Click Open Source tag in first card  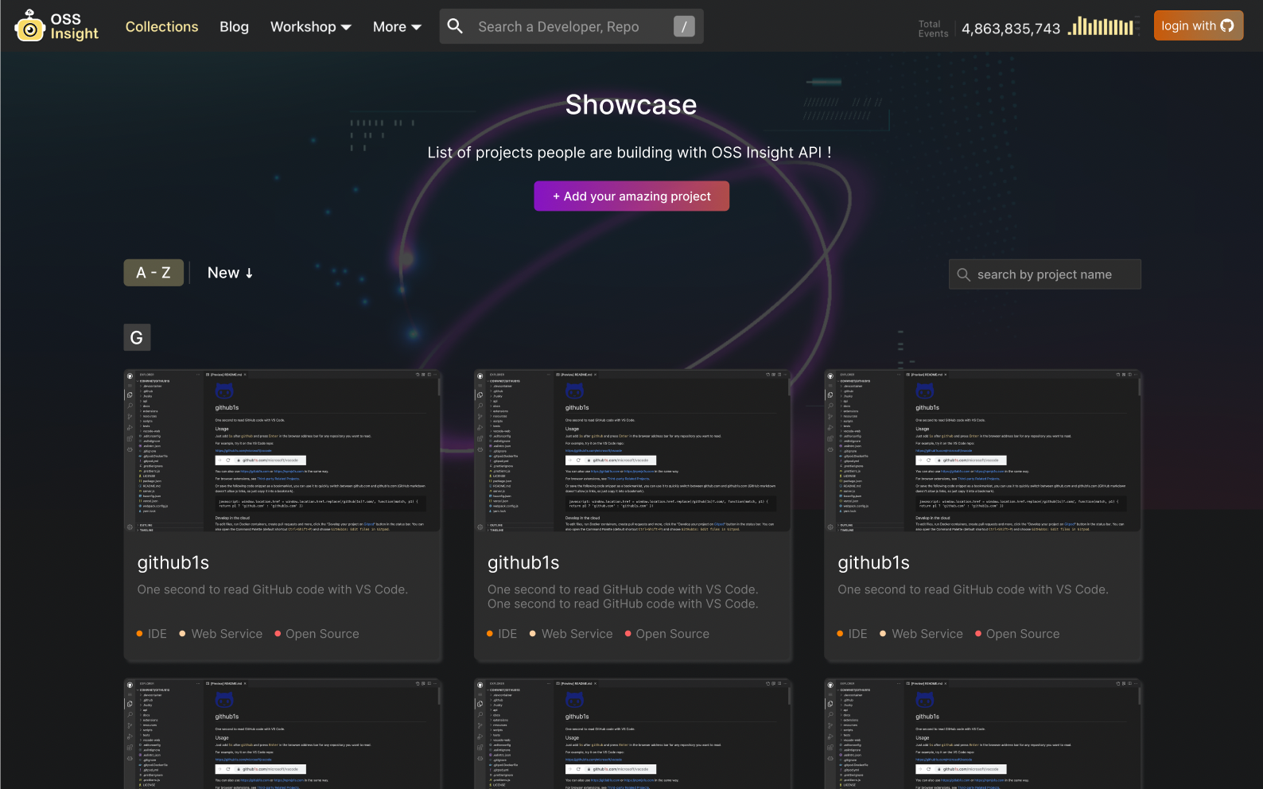point(317,634)
